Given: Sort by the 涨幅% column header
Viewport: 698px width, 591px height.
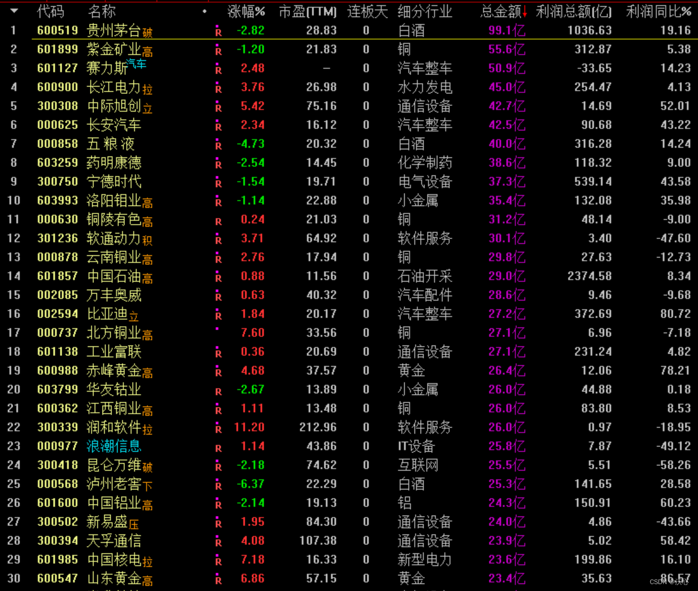Looking at the screenshot, I should tap(246, 11).
